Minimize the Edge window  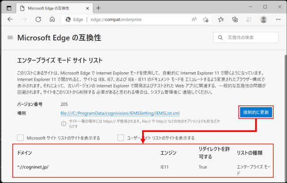[251, 7]
